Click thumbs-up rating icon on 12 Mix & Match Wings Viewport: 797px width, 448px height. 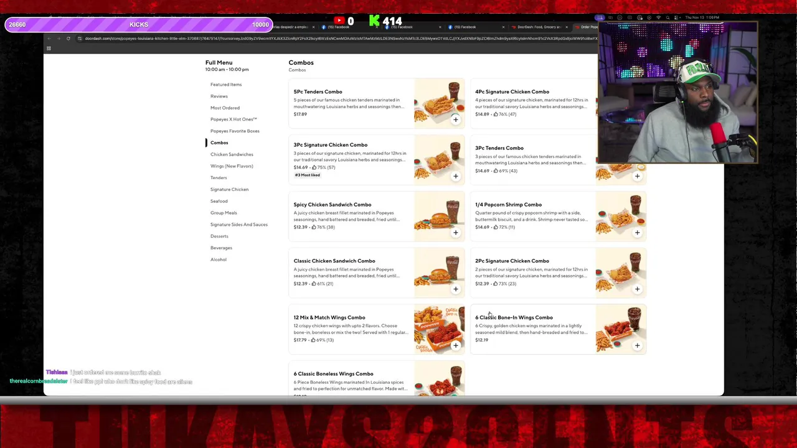314,340
